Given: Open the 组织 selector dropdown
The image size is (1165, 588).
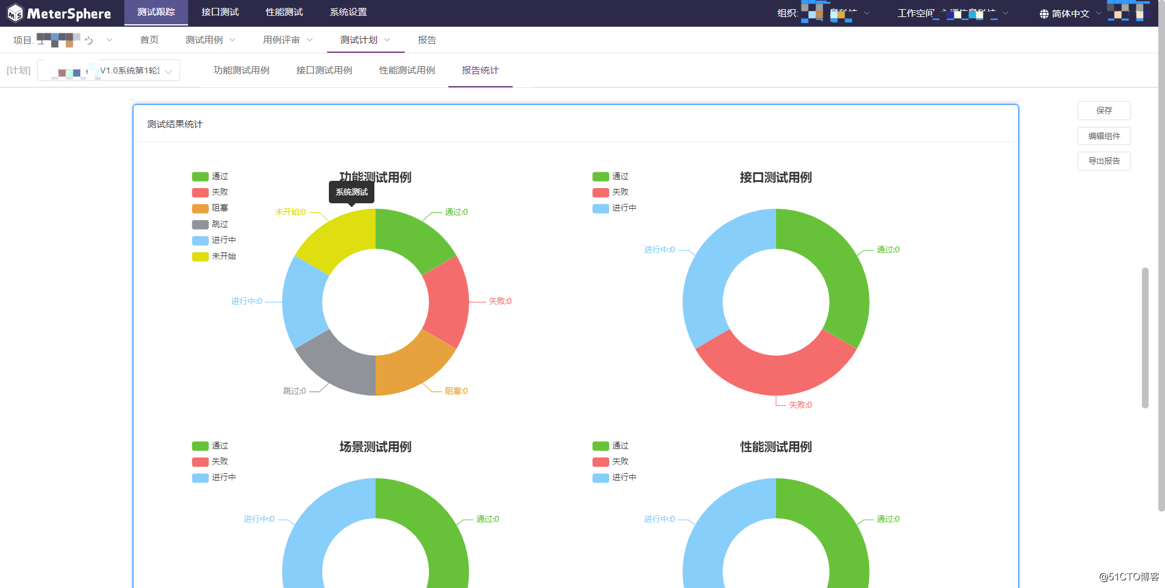Looking at the screenshot, I should [824, 13].
